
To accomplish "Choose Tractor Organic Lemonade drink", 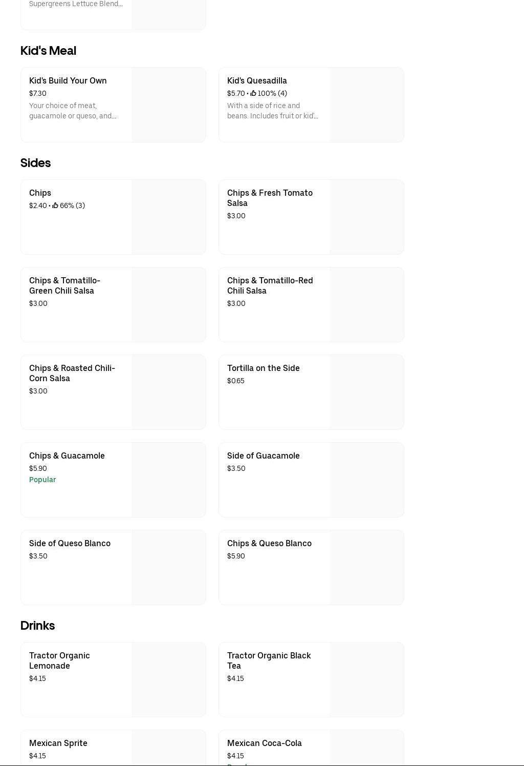I will (59, 660).
